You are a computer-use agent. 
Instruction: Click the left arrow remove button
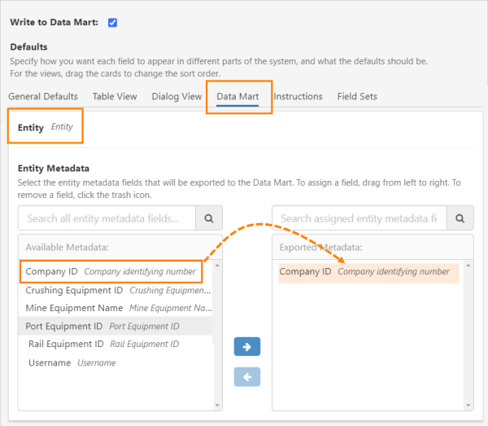pos(246,375)
